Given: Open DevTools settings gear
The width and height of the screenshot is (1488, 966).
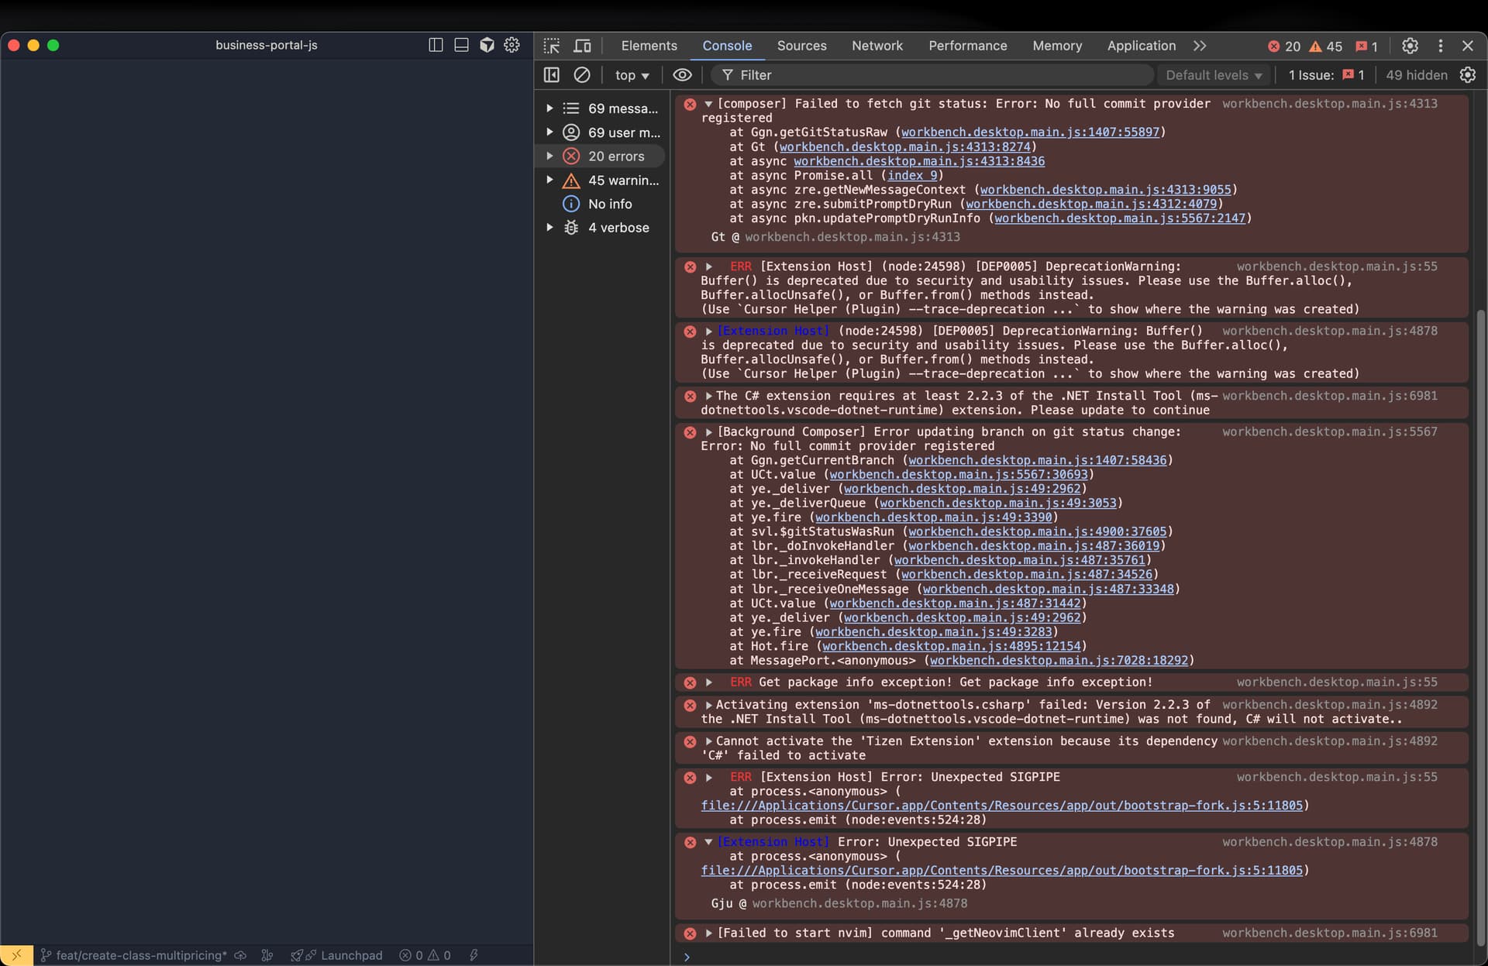Looking at the screenshot, I should coord(1410,46).
